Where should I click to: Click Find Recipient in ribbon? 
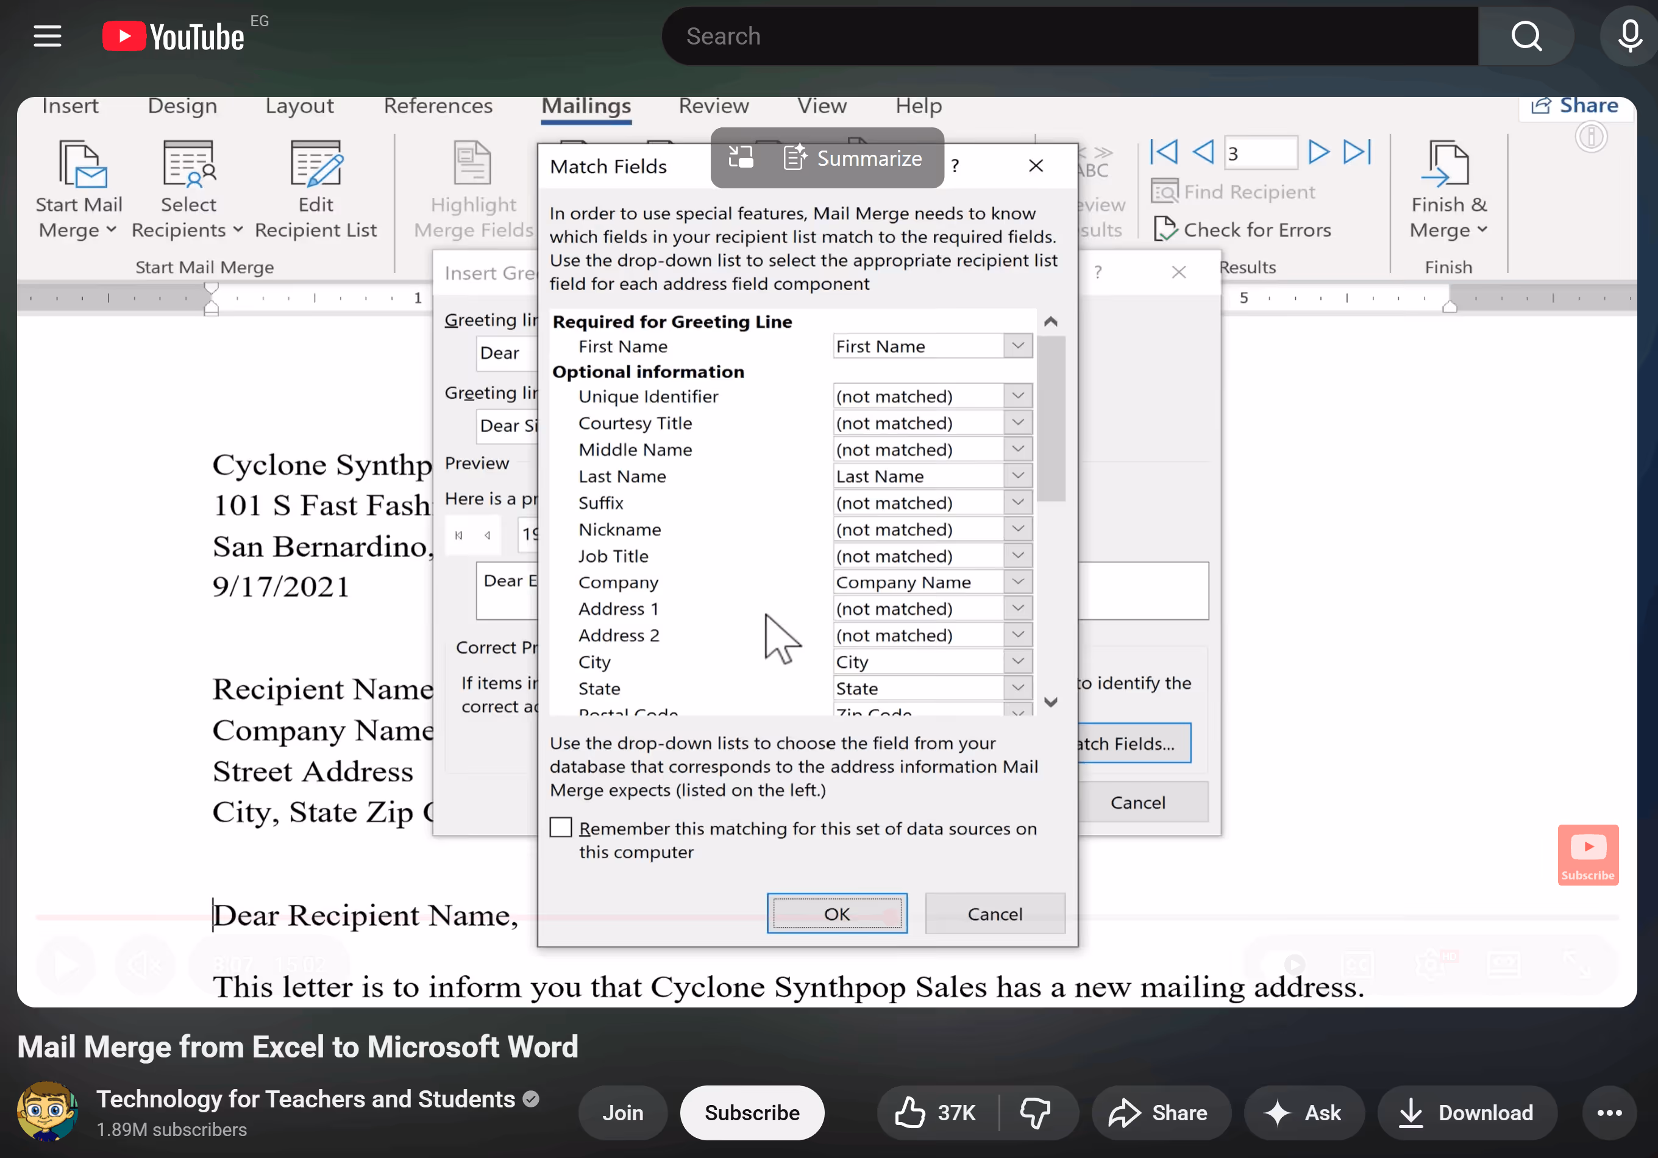(x=1233, y=192)
